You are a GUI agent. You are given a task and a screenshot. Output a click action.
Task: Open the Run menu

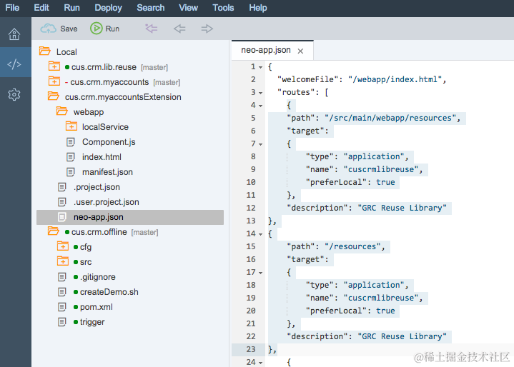(71, 8)
